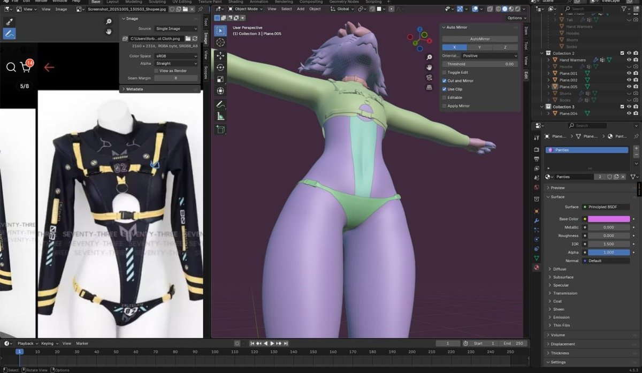Click the AutoMirror button

tap(480, 39)
